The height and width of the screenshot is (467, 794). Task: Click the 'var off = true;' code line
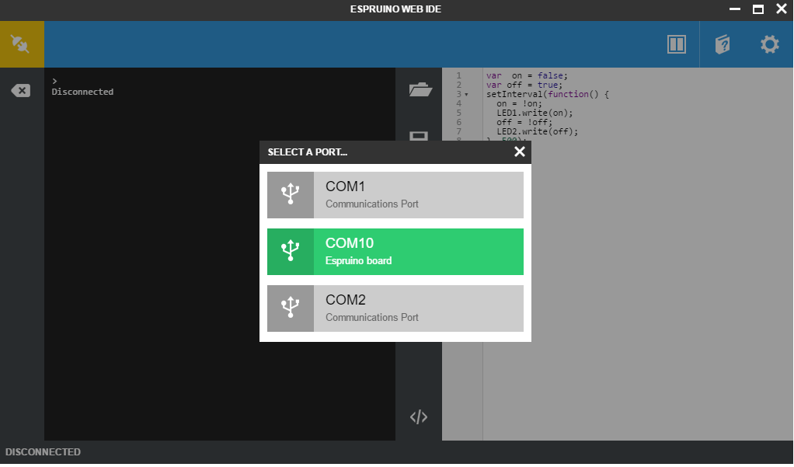tap(524, 85)
